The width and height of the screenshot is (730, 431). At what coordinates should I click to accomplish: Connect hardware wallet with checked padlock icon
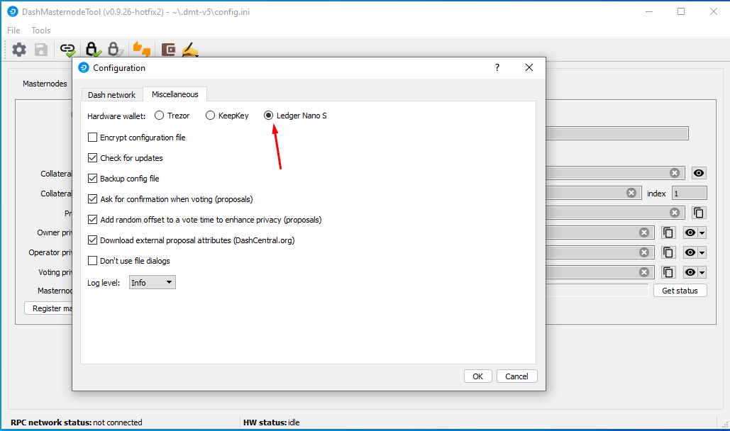(x=93, y=50)
